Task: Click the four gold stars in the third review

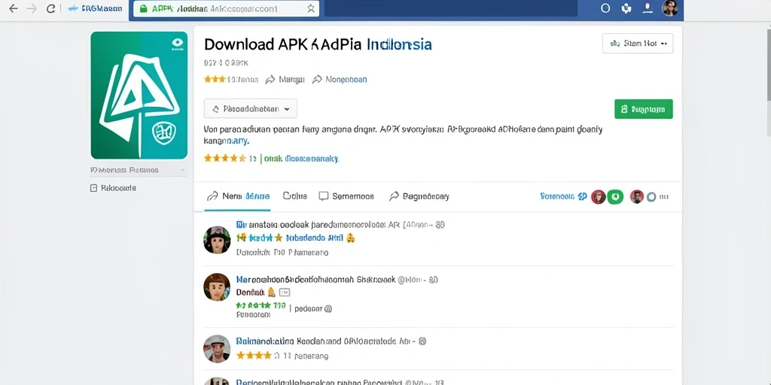Action: pos(254,355)
